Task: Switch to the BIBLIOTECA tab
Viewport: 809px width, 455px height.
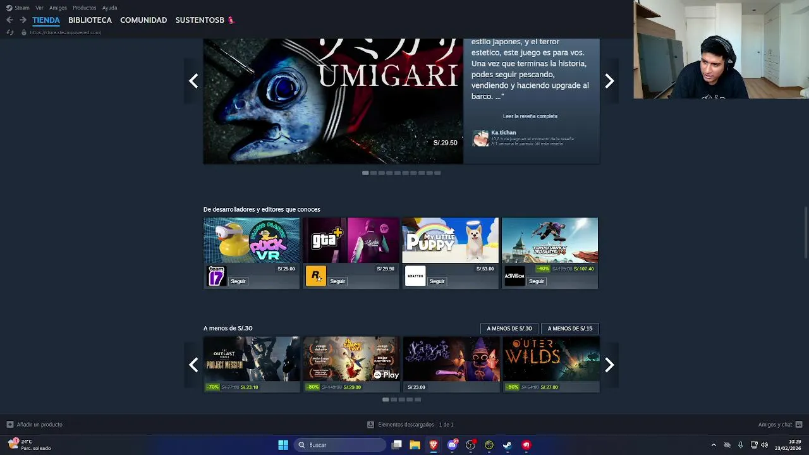Action: coord(90,20)
